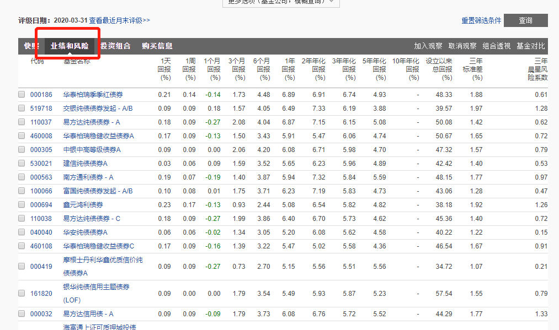Tick the checkbox for 易方达纯债债券 - A

click(x=22, y=122)
